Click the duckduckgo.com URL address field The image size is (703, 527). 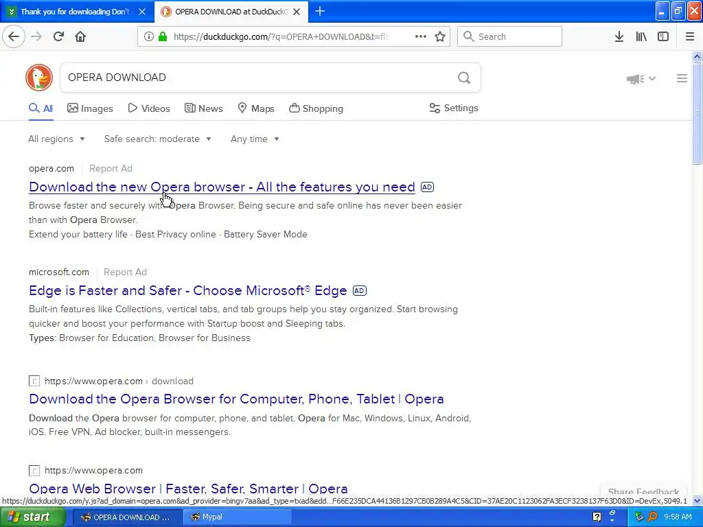281,37
